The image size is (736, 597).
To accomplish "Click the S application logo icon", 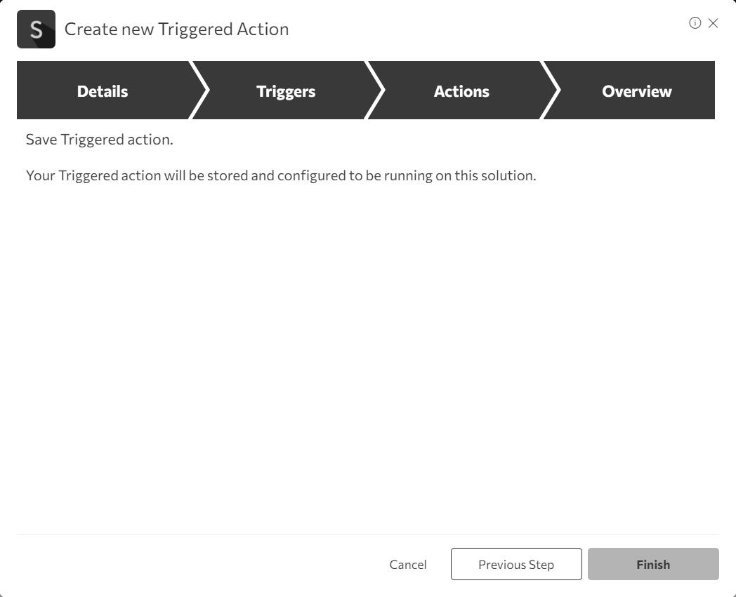I will [36, 29].
